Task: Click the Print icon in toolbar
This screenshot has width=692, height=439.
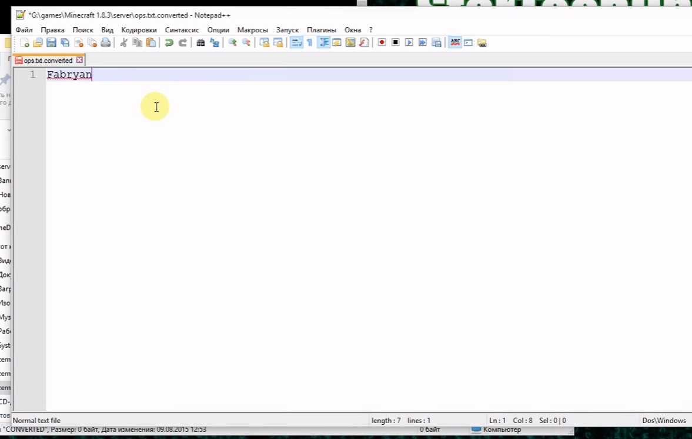Action: [x=105, y=43]
